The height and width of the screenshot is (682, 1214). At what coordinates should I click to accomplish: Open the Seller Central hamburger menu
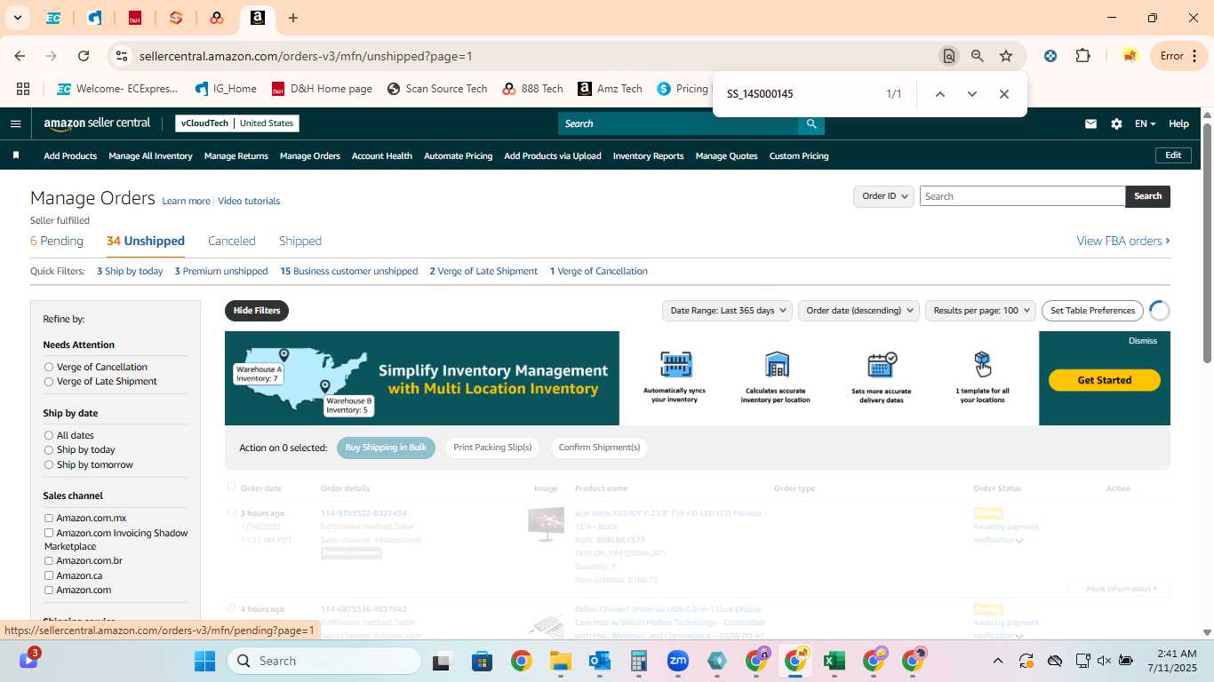click(x=15, y=123)
